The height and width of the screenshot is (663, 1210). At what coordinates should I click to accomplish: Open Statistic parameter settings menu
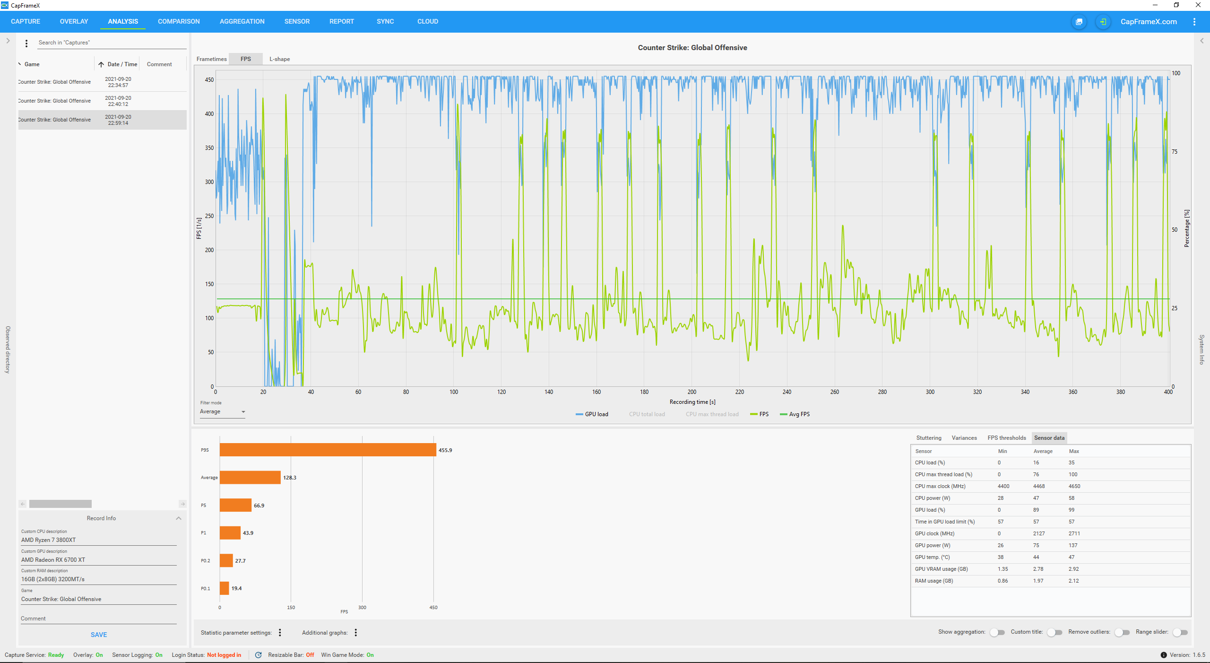[x=280, y=632]
